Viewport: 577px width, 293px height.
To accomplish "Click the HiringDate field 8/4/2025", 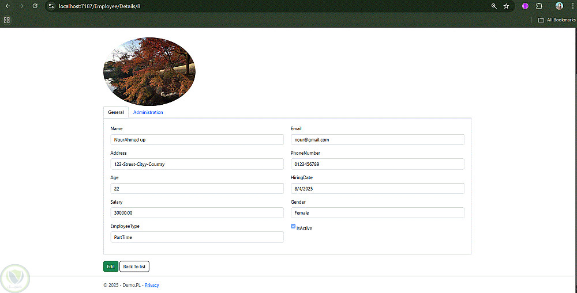I will [x=377, y=189].
